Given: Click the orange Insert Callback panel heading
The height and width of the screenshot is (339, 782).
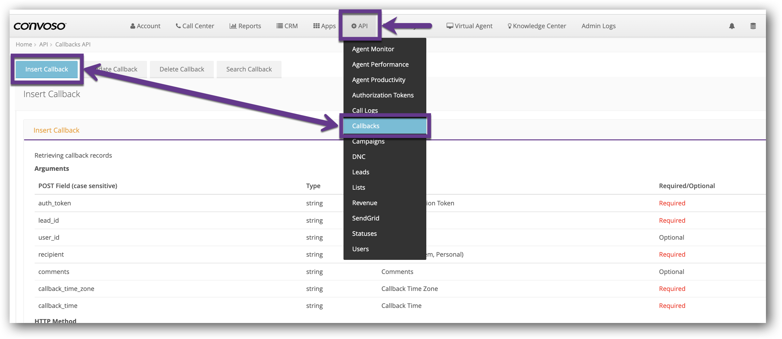Looking at the screenshot, I should point(56,130).
